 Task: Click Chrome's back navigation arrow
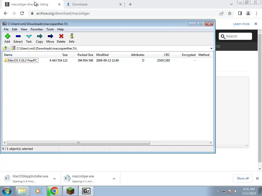[6, 13]
